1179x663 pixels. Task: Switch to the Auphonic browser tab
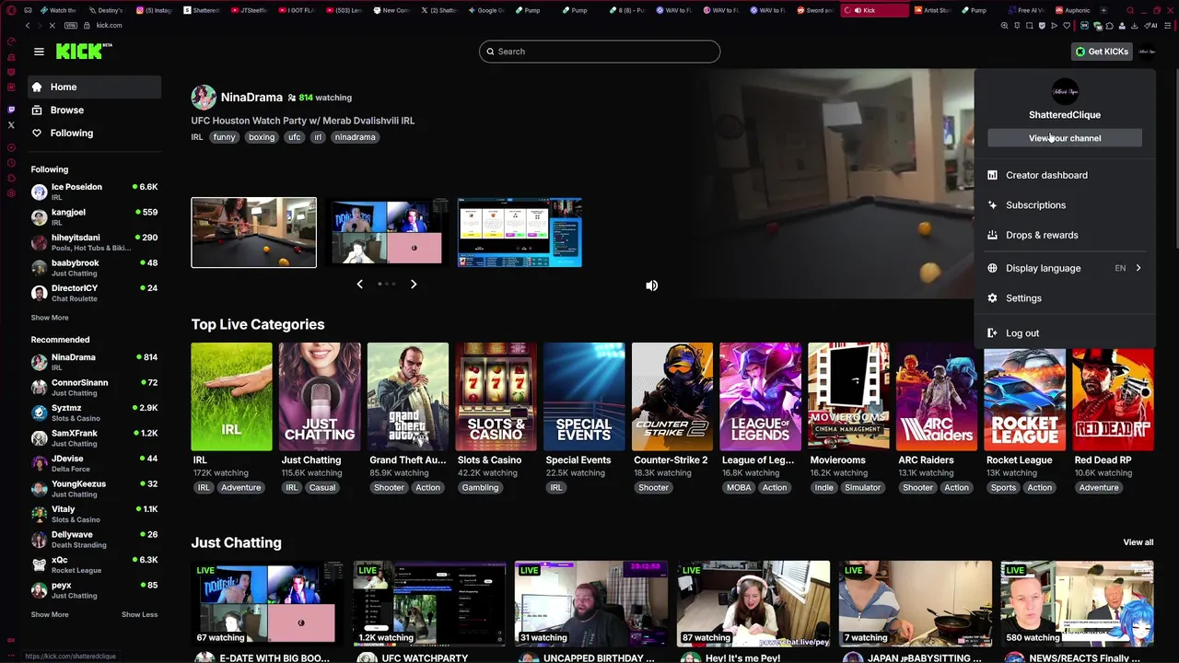(1075, 10)
